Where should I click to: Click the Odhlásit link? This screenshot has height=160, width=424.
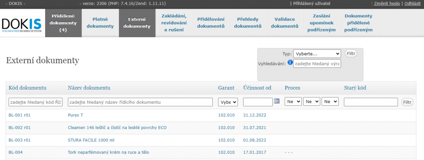coord(412,4)
